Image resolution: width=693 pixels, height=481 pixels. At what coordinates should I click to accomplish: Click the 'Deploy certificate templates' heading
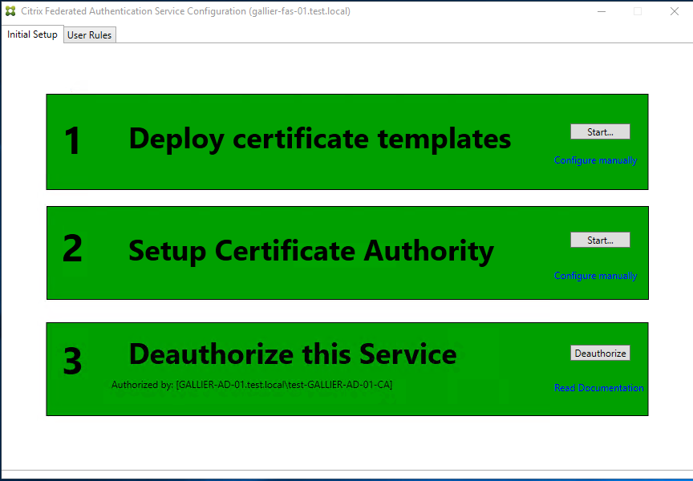point(320,139)
